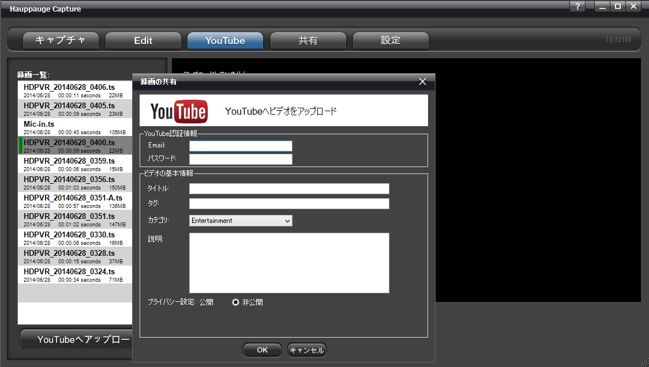Close the Hauppauge Capture window
The height and width of the screenshot is (367, 649).
point(633,6)
